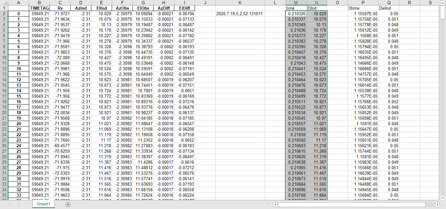Select row 2 by clicking its row header

(4, 13)
